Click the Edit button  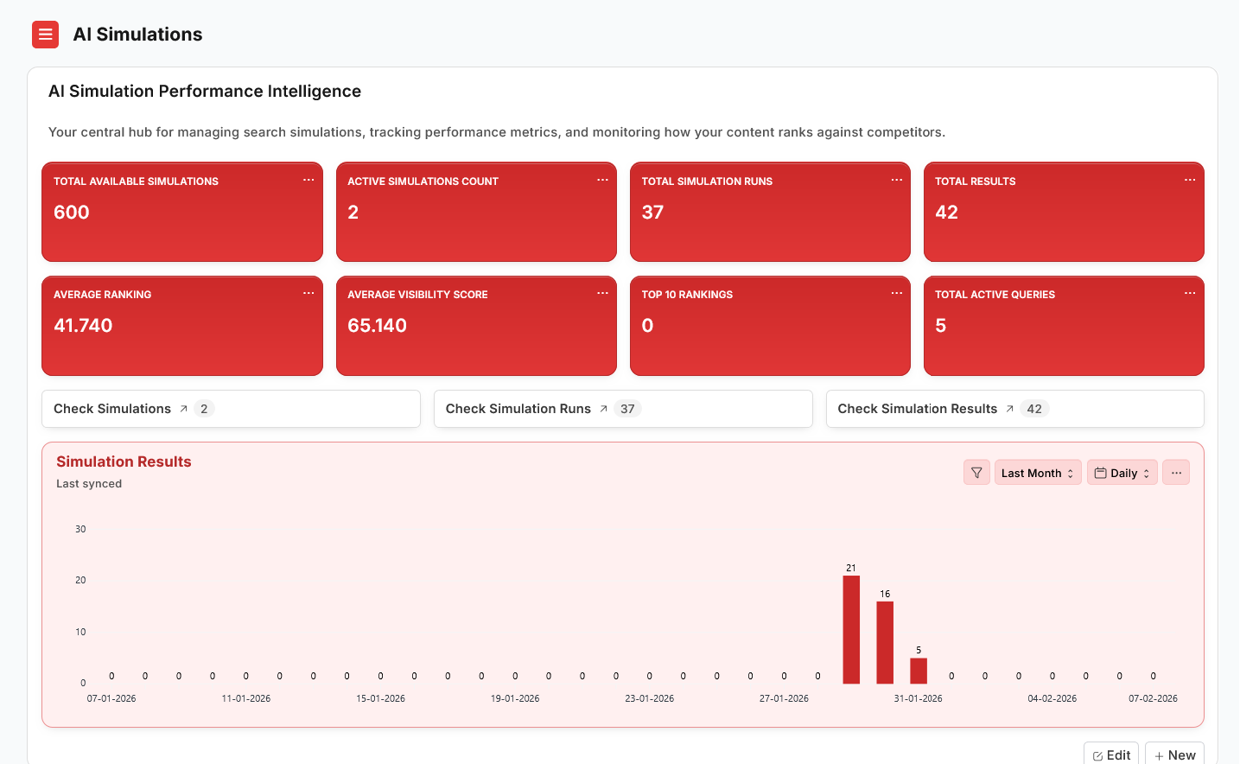1111,754
